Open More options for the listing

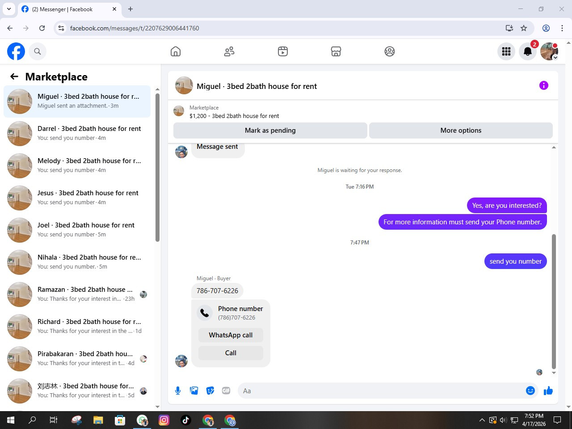tap(461, 130)
